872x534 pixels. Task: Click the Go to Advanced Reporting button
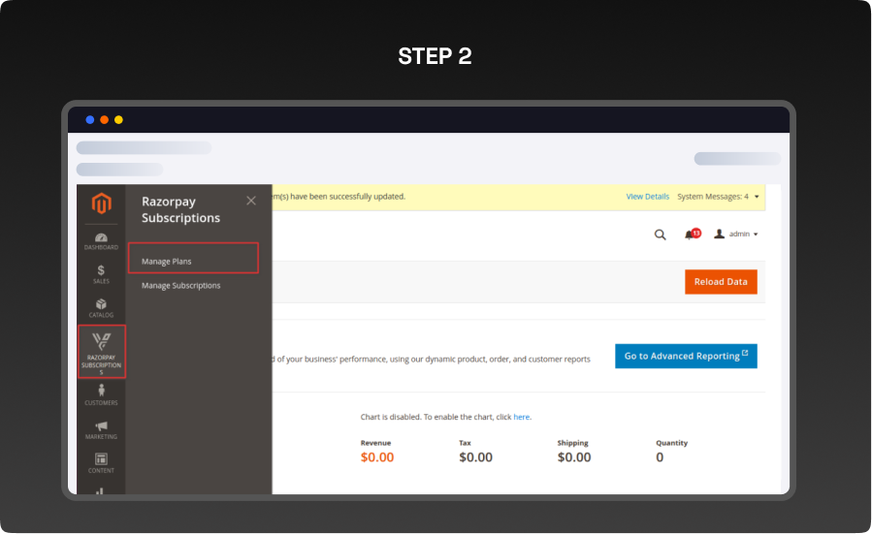686,356
